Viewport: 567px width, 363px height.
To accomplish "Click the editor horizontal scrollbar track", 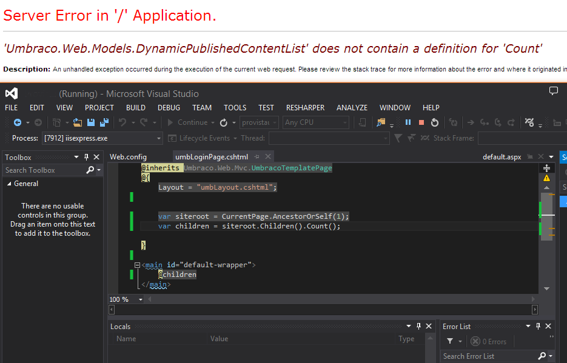I will point(323,310).
